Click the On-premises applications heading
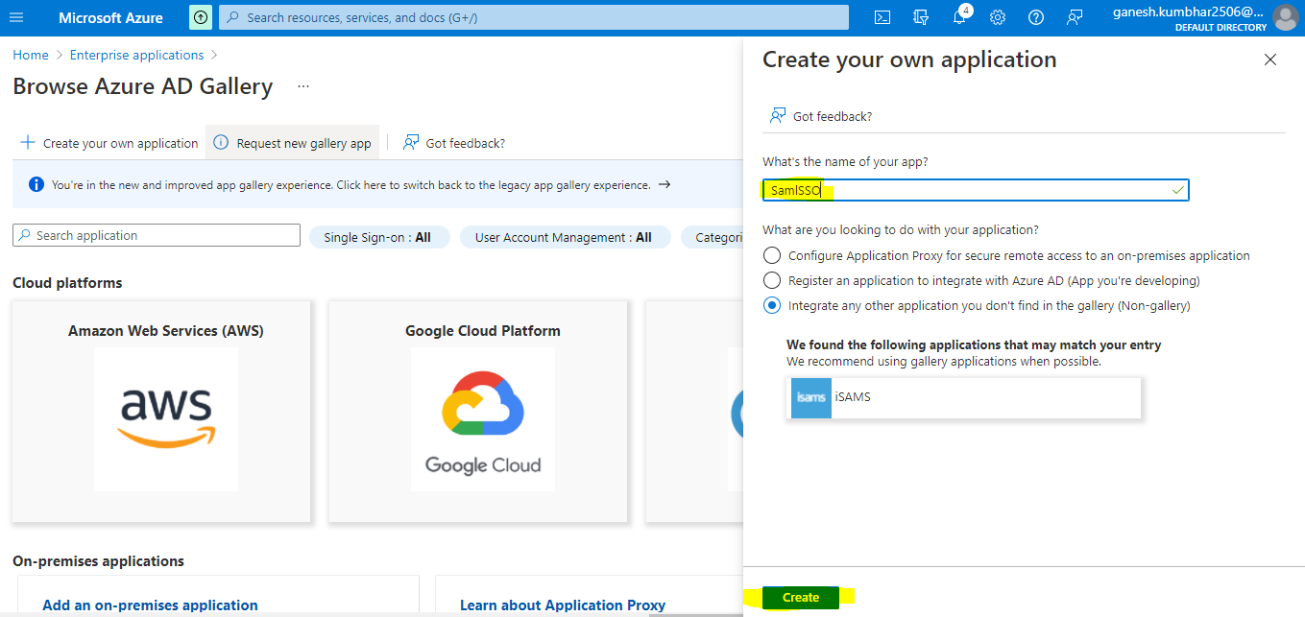This screenshot has height=617, width=1305. coord(98,561)
